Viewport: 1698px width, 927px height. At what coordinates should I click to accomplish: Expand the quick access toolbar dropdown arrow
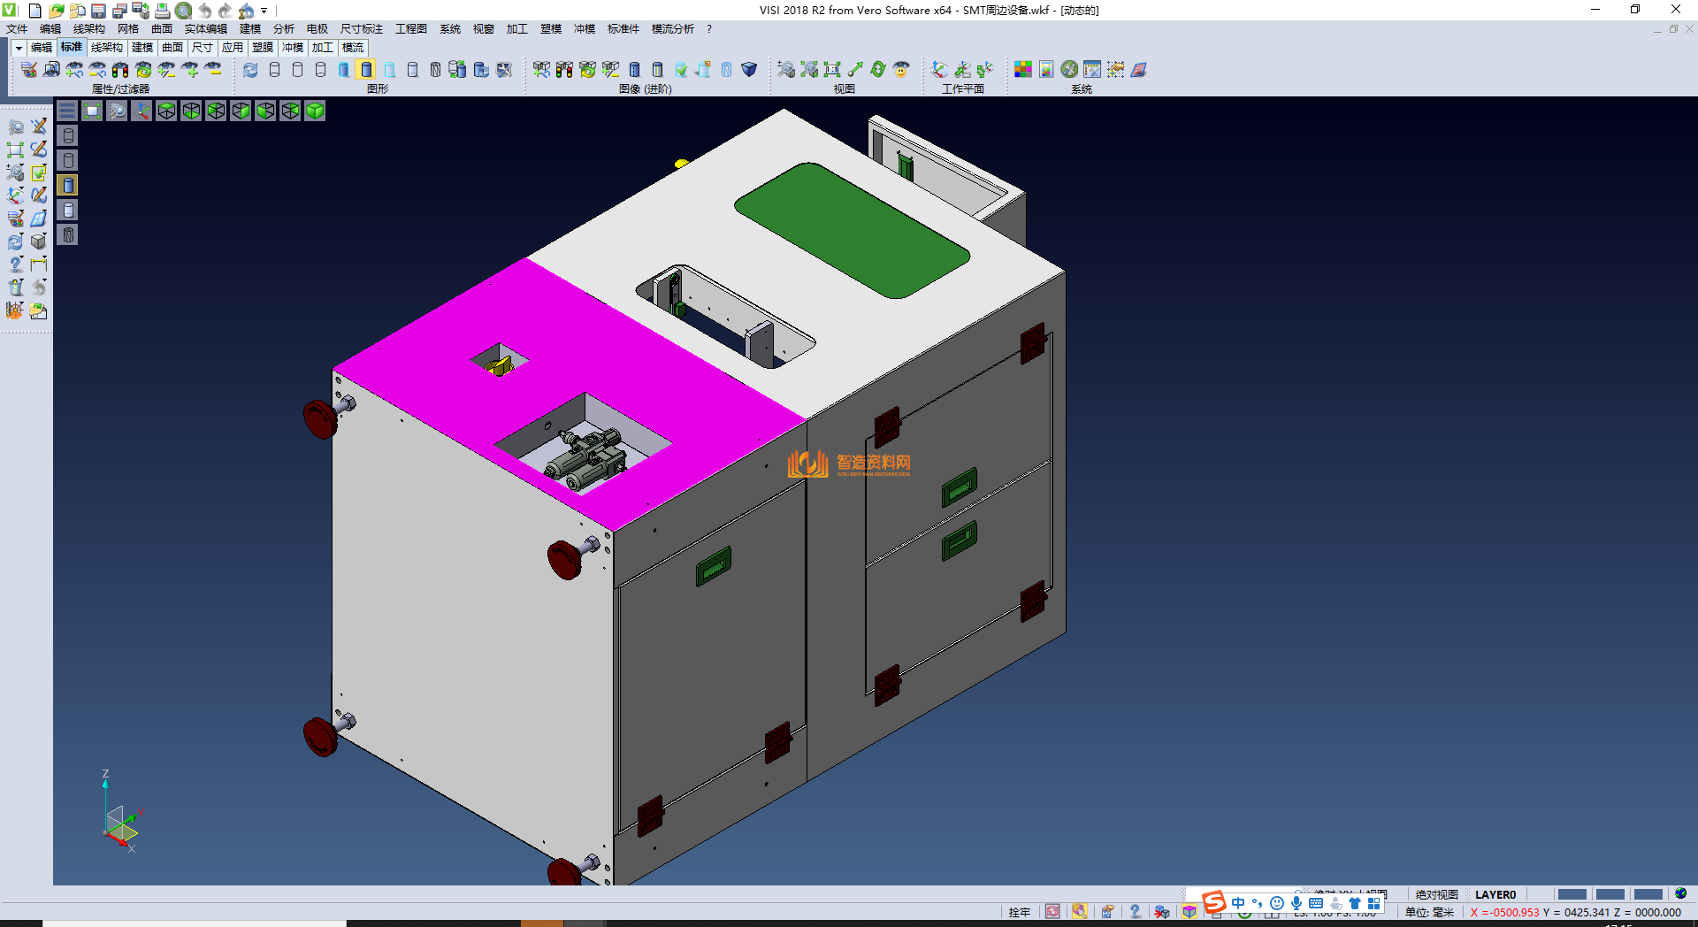click(264, 11)
